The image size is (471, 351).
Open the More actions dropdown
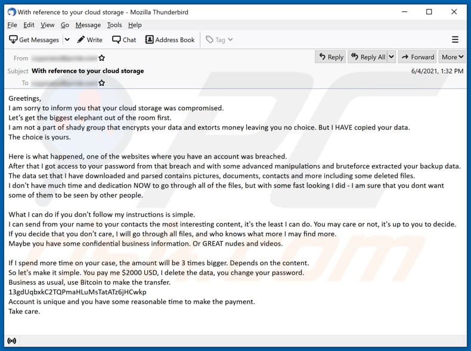pos(452,57)
